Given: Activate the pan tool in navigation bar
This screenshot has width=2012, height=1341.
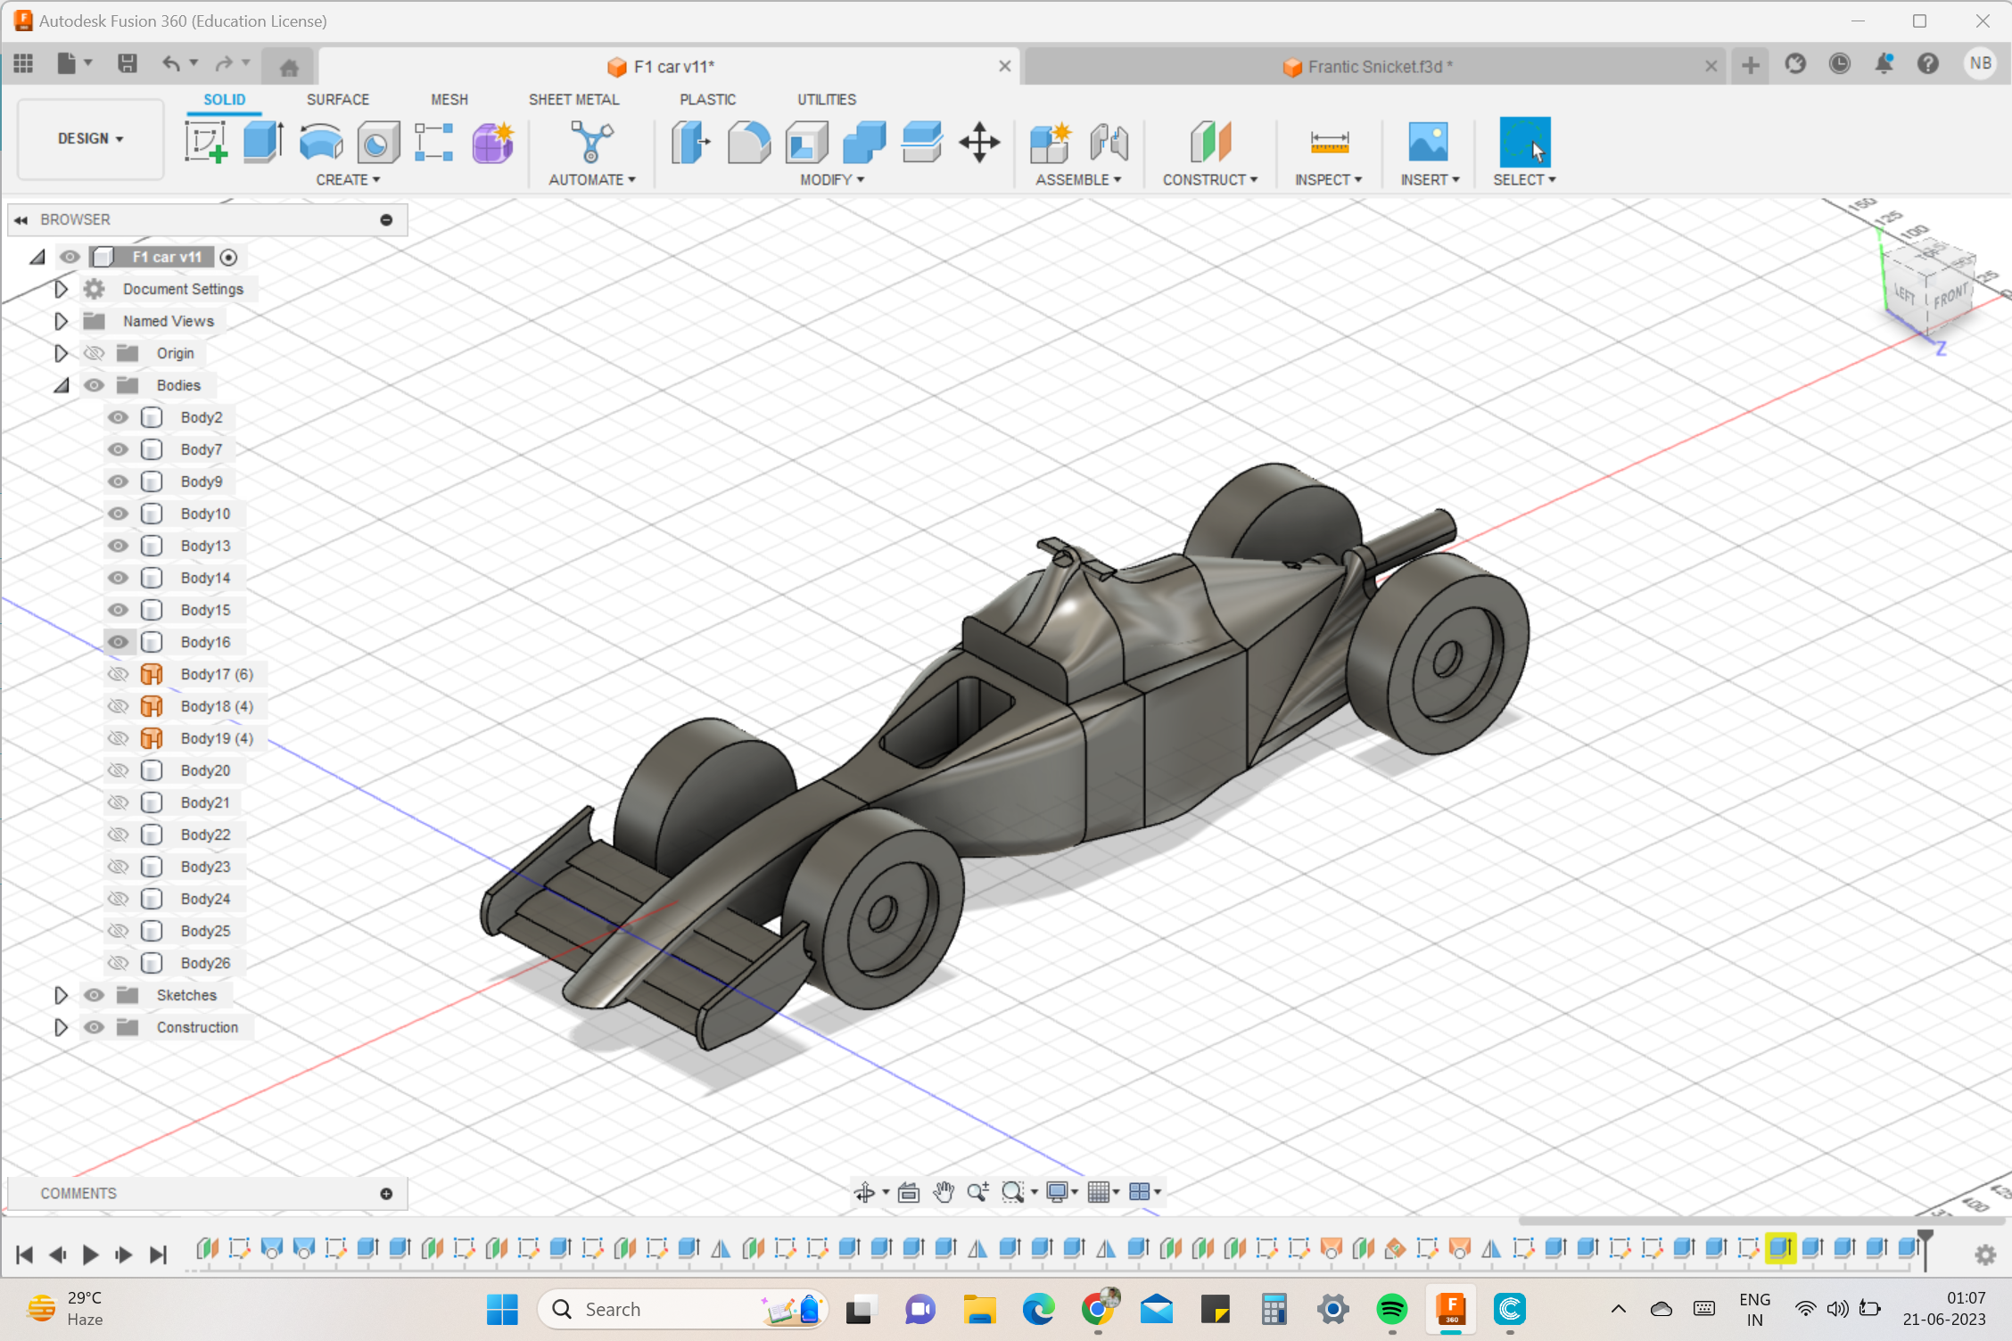Looking at the screenshot, I should tap(944, 1191).
